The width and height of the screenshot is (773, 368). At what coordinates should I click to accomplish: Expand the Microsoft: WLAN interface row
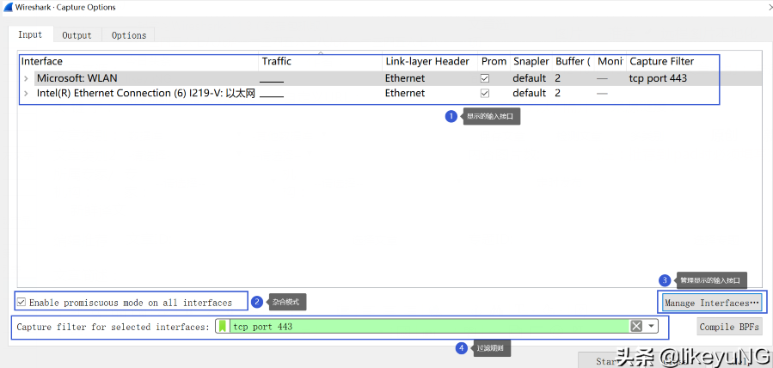tap(26, 78)
